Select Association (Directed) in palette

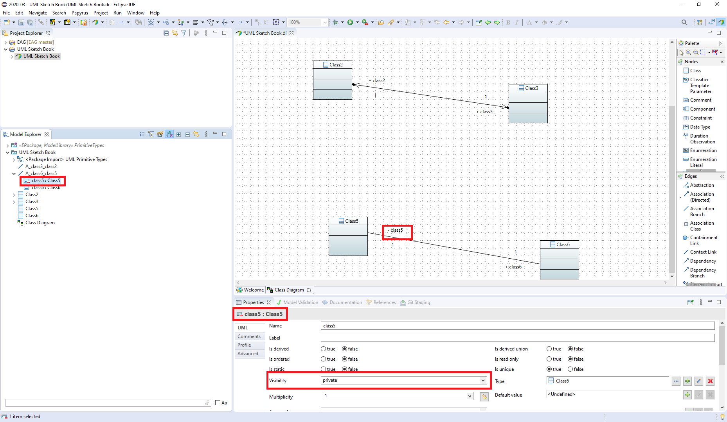[x=702, y=197]
